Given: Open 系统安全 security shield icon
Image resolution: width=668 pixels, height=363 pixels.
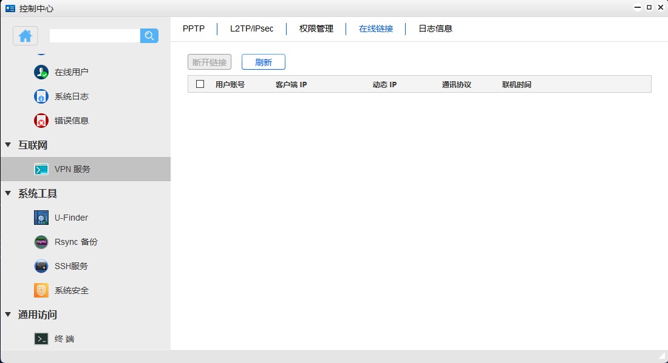Looking at the screenshot, I should (41, 290).
